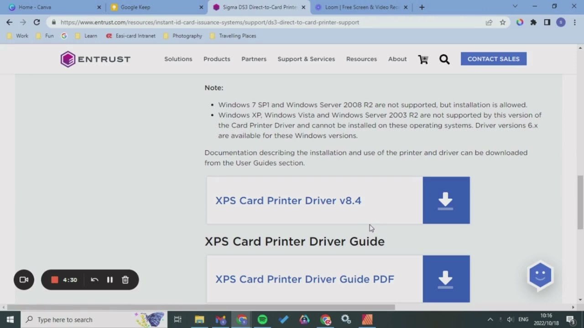Bookmark this page with star icon
Viewport: 584px width, 328px height.
click(x=503, y=22)
